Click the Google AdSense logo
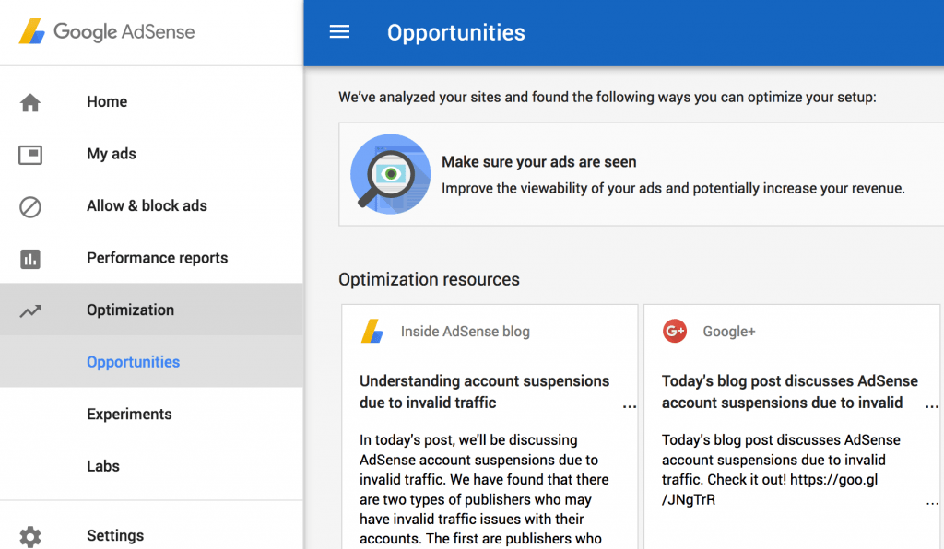This screenshot has height=549, width=944. (107, 31)
